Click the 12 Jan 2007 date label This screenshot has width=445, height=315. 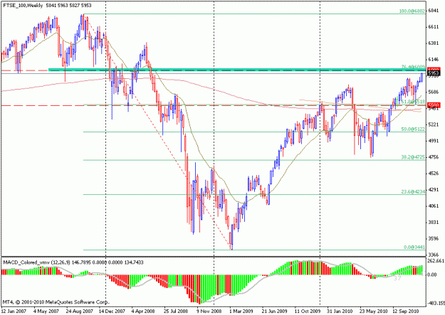click(x=14, y=311)
